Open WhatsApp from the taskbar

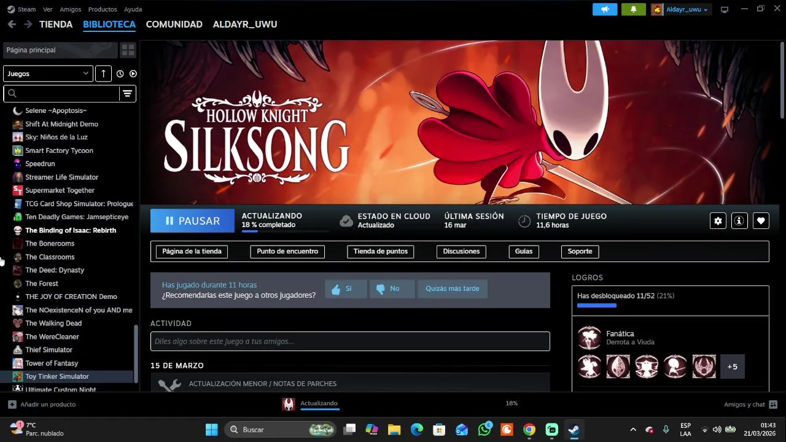tap(484, 430)
